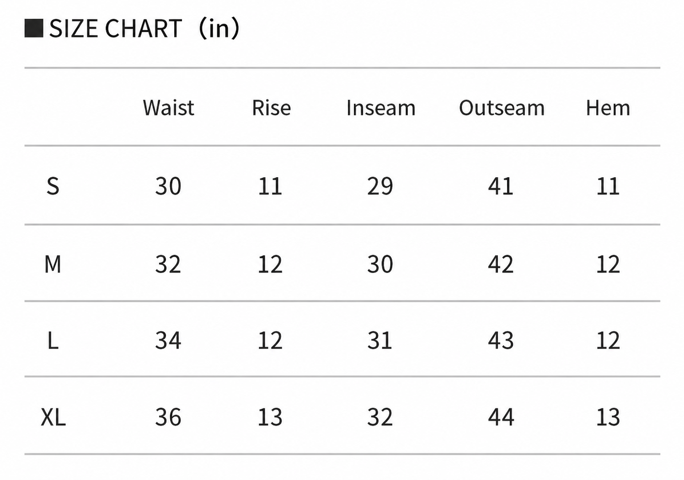This screenshot has width=684, height=480.
Task: Select the SIZE CHART (in) title
Action: 144,28
